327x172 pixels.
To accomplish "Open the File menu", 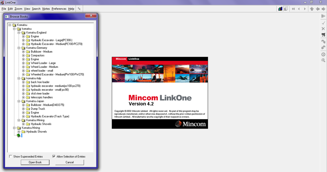I will 4,9.
